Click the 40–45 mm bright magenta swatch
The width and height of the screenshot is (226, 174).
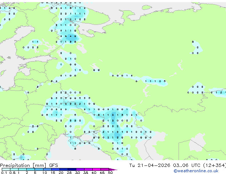(x=97, y=169)
